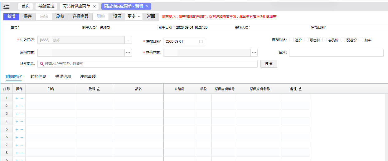Remove row 4 with the minus icon

[x=22, y=122]
